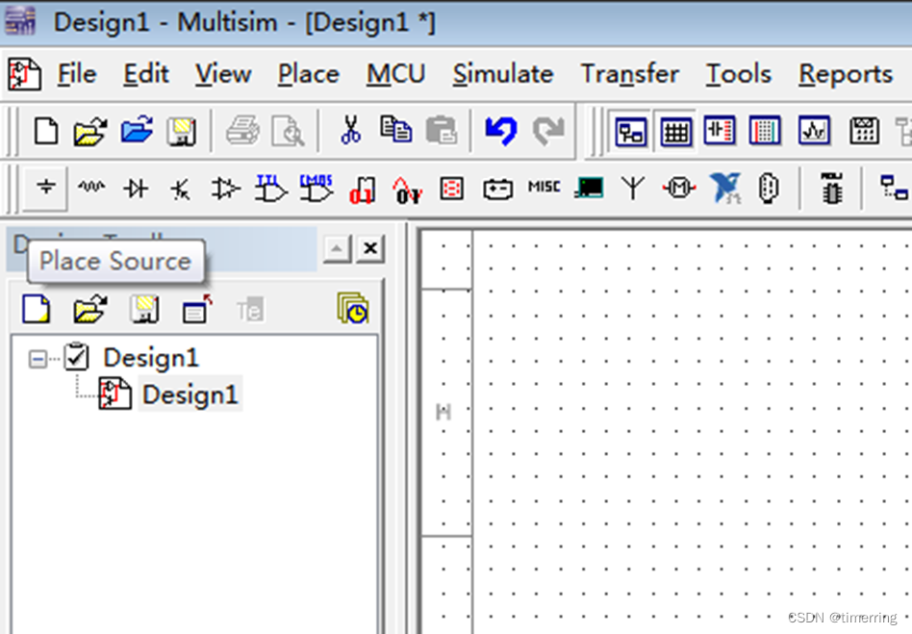Place an Advanced Peripherals component
Viewport: 912px width, 634px height.
pos(589,188)
